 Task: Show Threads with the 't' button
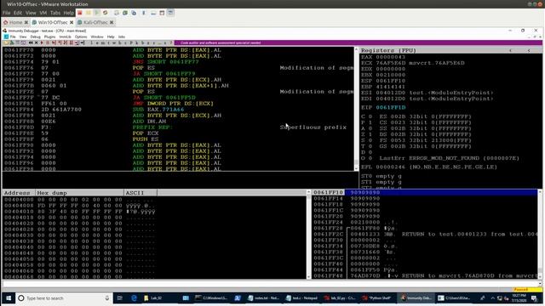click(108, 42)
